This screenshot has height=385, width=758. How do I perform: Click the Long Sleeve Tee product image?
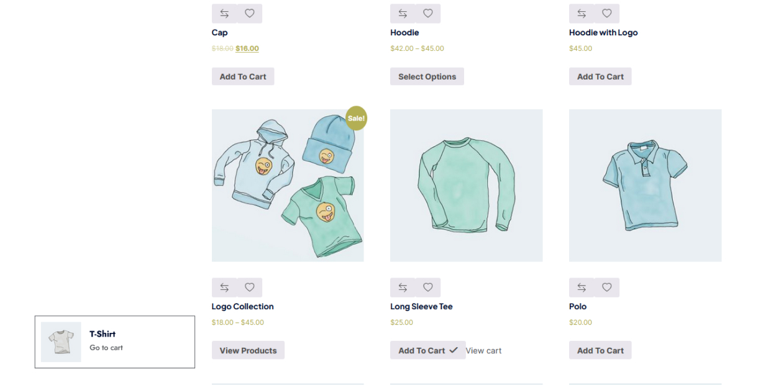click(x=466, y=185)
